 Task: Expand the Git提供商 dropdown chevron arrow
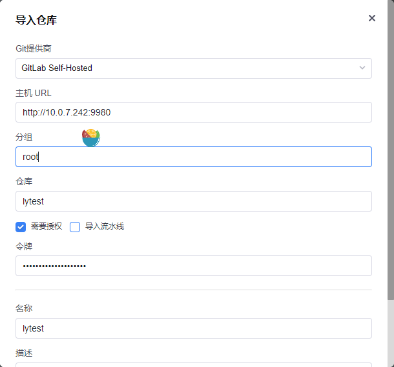(x=362, y=68)
